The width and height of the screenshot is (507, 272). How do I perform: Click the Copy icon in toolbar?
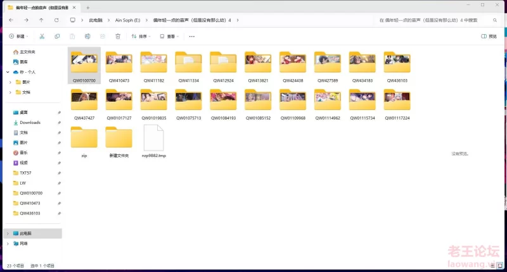(x=57, y=37)
